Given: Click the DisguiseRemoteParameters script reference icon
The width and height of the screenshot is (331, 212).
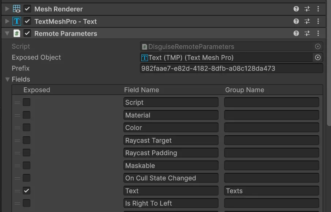Looking at the screenshot, I should point(144,47).
